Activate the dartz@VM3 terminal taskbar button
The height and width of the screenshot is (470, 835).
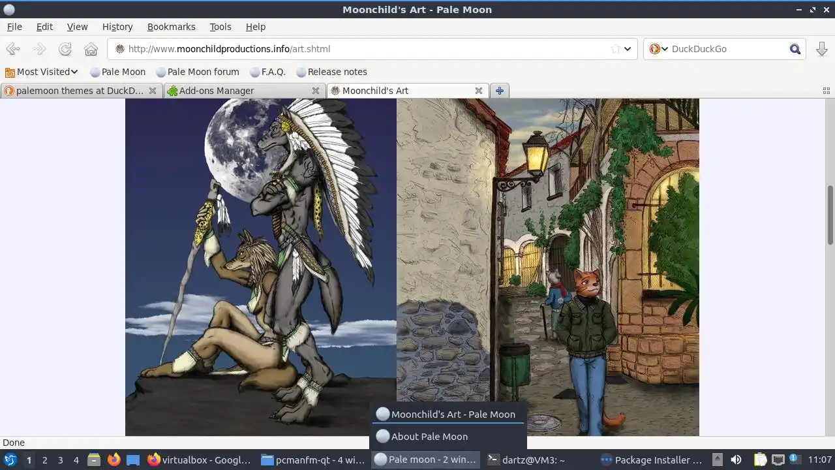pyautogui.click(x=540, y=460)
